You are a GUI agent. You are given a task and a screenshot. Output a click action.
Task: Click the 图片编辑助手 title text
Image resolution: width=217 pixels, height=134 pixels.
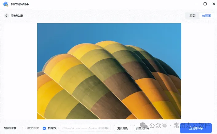(20, 4)
